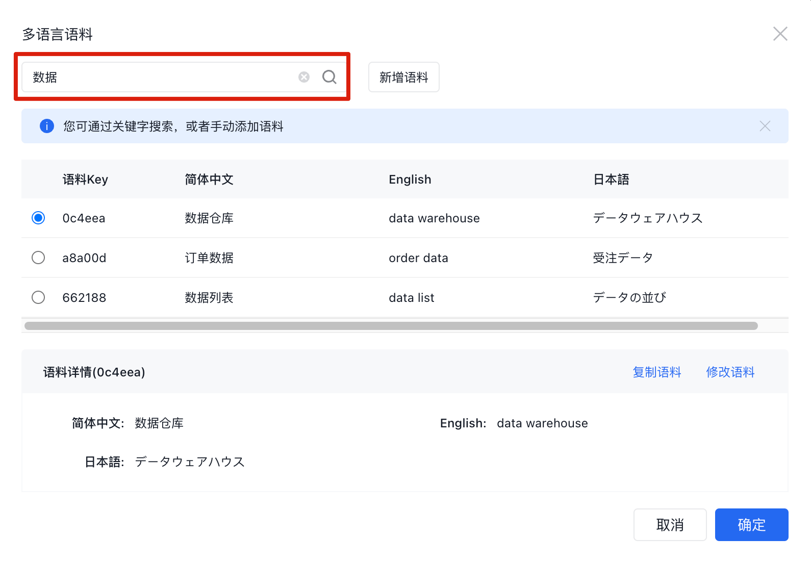The image size is (811, 563).
Task: Click banner text 您可通过关键字搜索，或者手动添加语料
Action: pyautogui.click(x=173, y=126)
